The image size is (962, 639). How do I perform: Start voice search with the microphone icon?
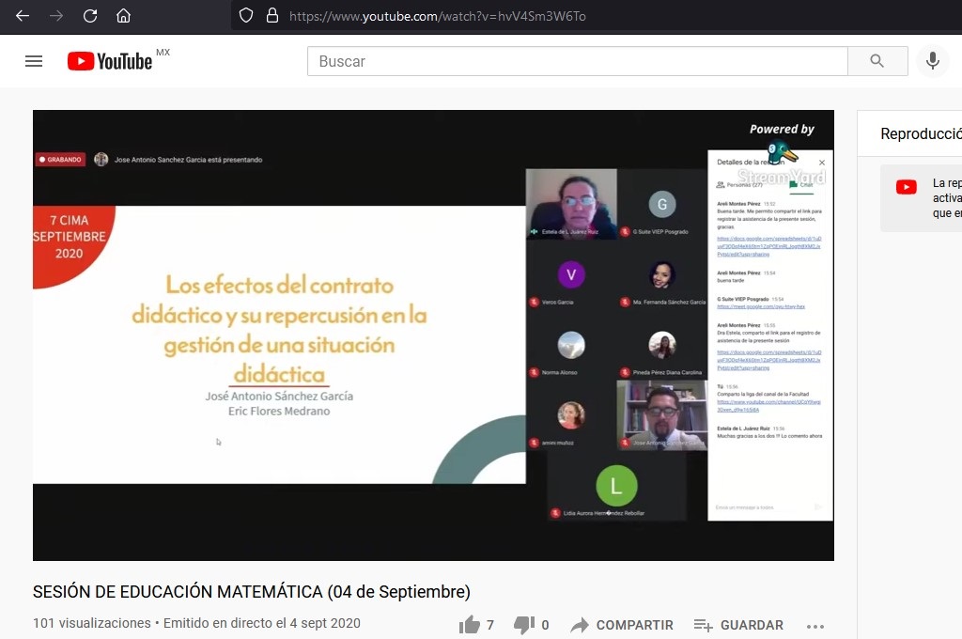pyautogui.click(x=933, y=61)
